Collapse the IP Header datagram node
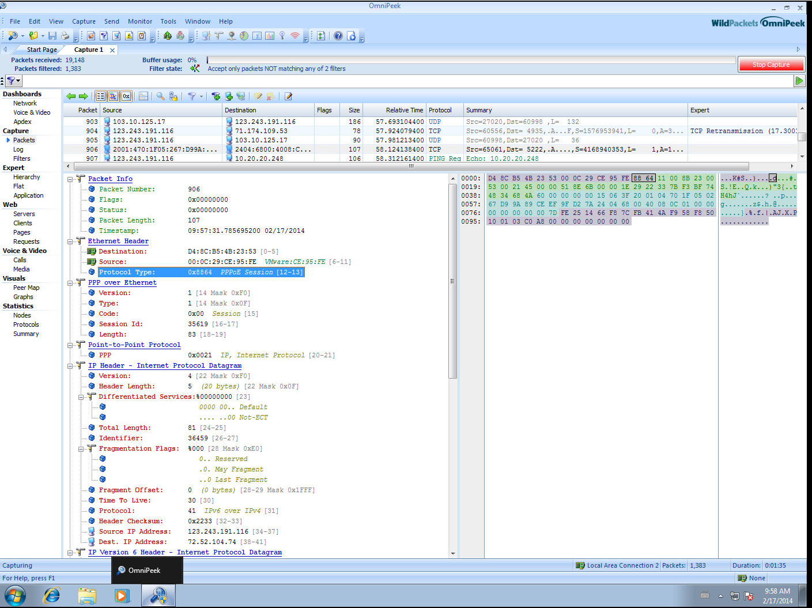 point(70,366)
